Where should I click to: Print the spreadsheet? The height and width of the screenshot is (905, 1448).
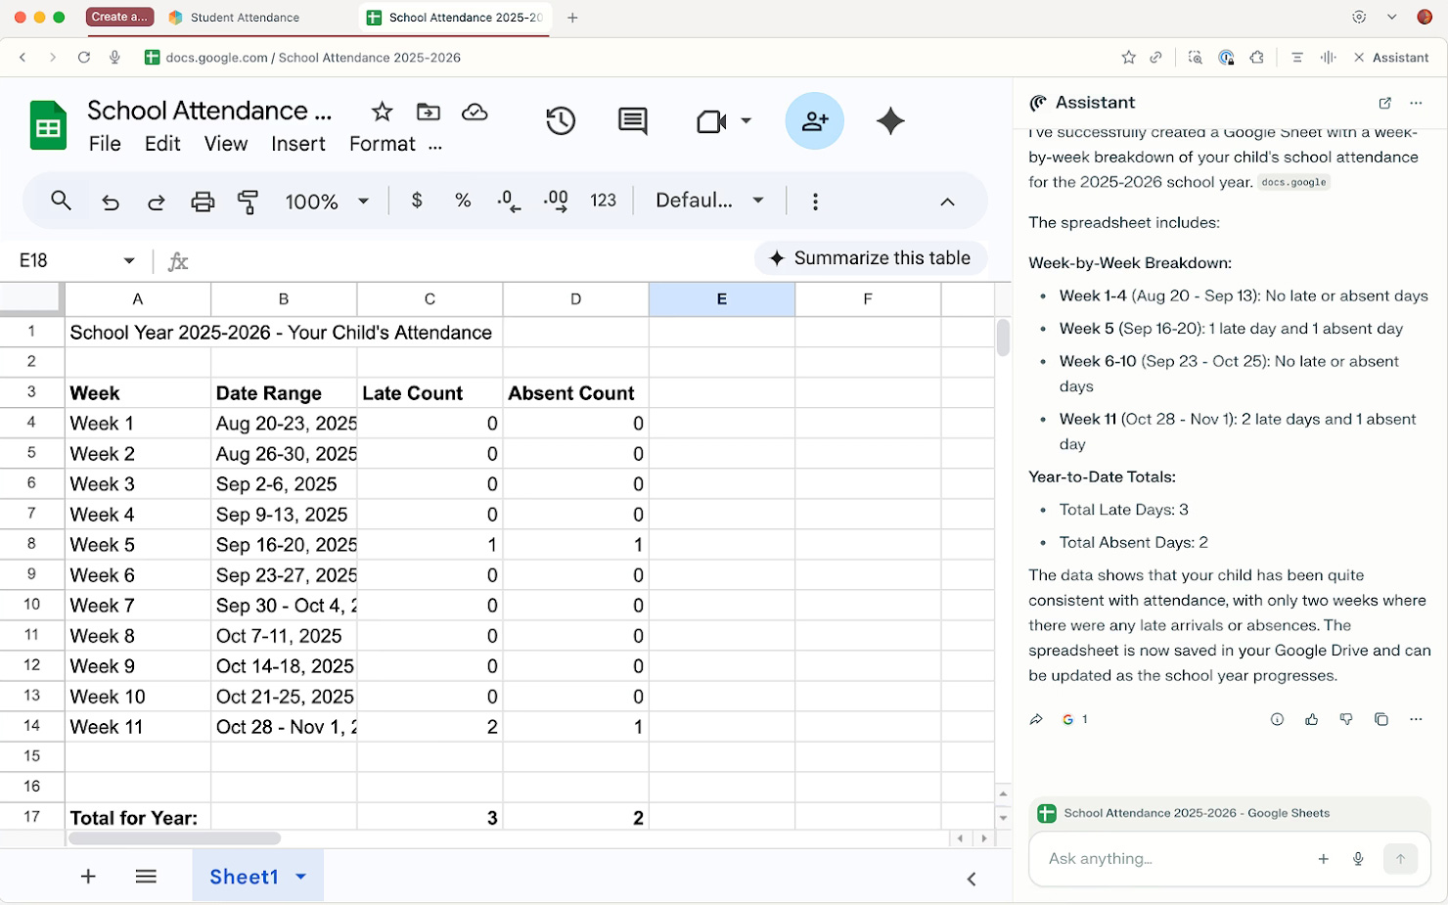(x=202, y=201)
